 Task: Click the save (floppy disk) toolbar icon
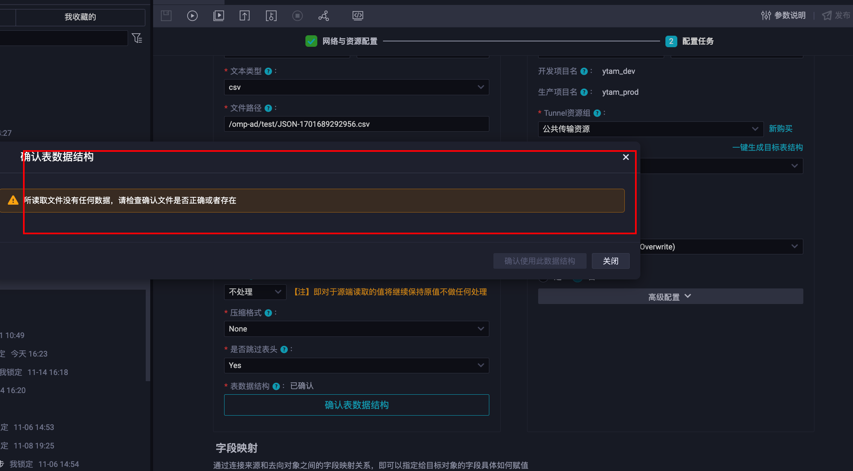coord(166,16)
